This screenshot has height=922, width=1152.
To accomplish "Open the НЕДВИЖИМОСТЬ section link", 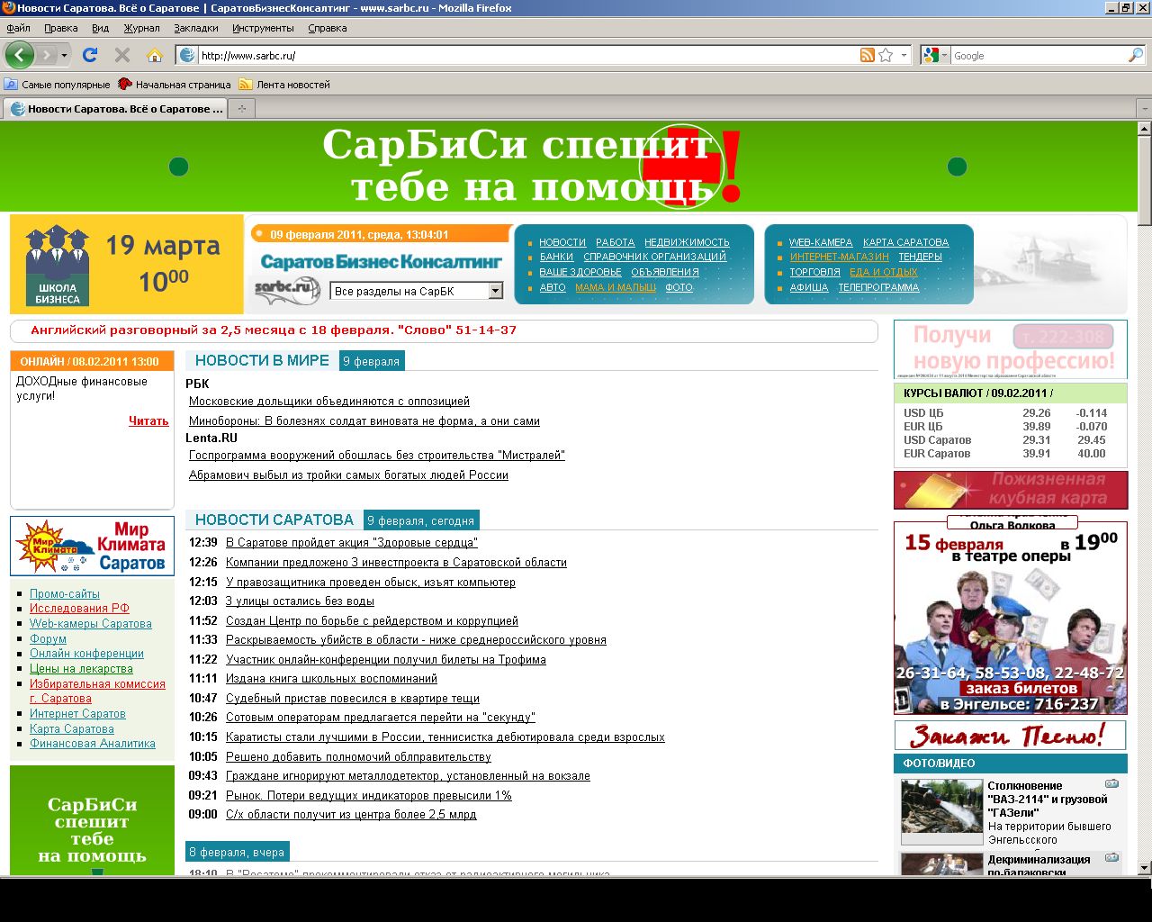I will 687,242.
